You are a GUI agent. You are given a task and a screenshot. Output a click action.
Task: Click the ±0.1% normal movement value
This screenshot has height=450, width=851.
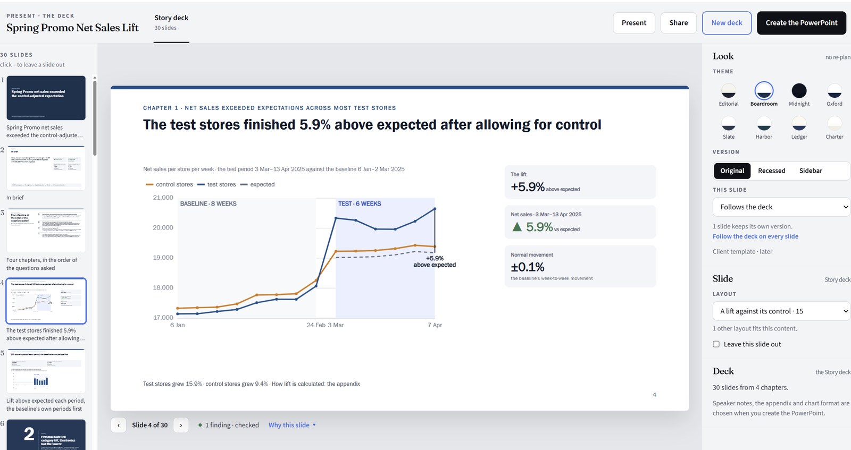(527, 267)
